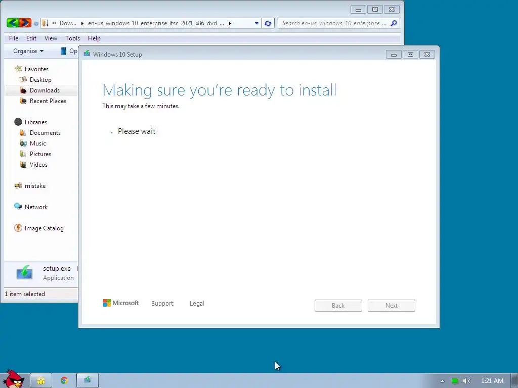
Task: Open Music library
Action: pos(38,143)
